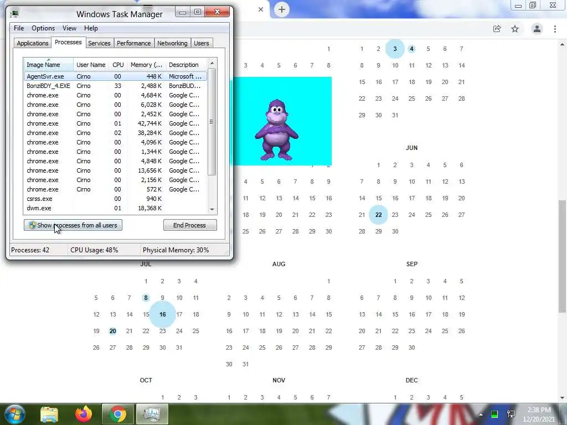Sort processes by User Name column
Viewport: 567px width, 425px height.
tap(91, 65)
